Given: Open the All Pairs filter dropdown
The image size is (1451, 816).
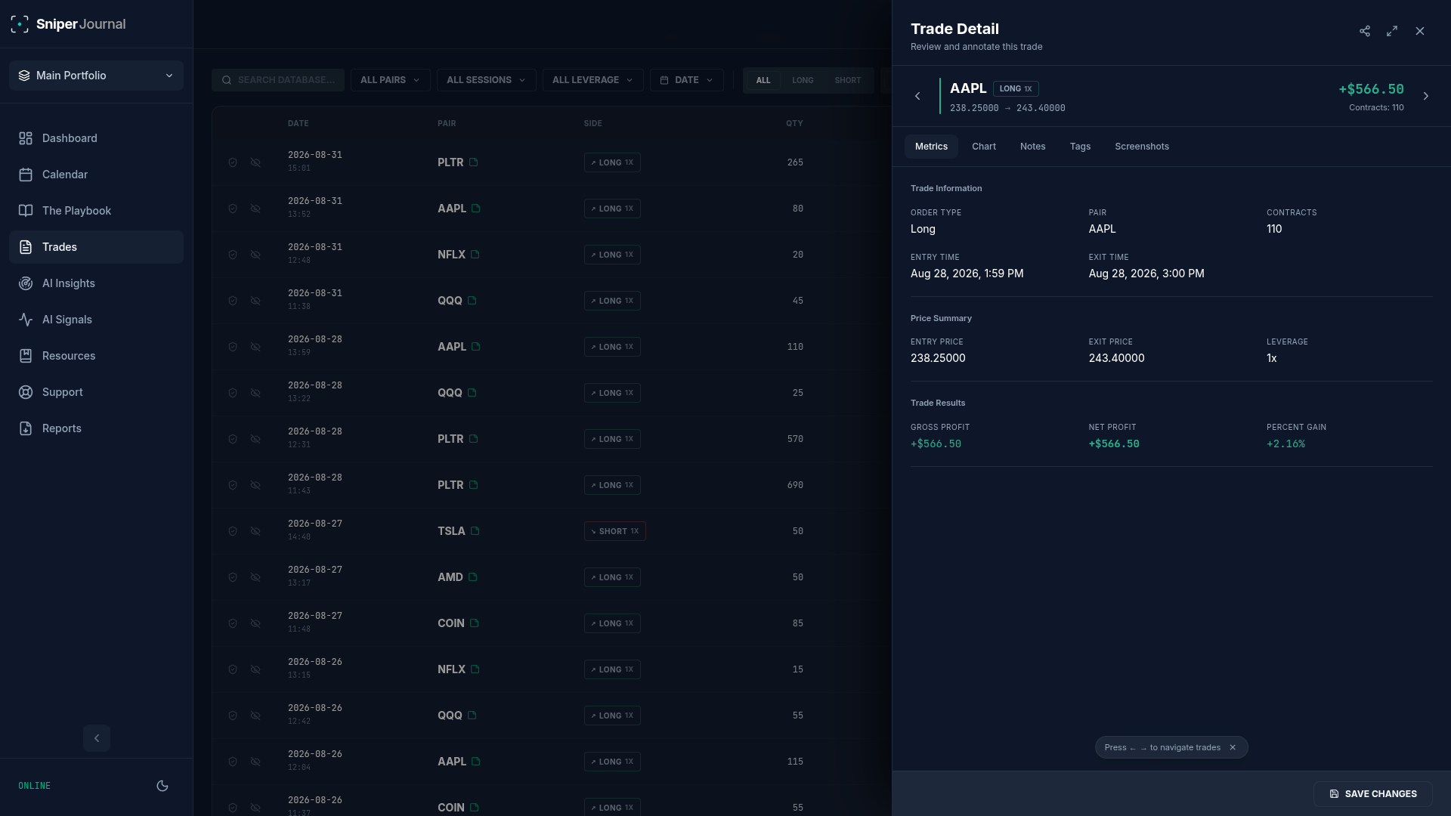Looking at the screenshot, I should (x=390, y=80).
